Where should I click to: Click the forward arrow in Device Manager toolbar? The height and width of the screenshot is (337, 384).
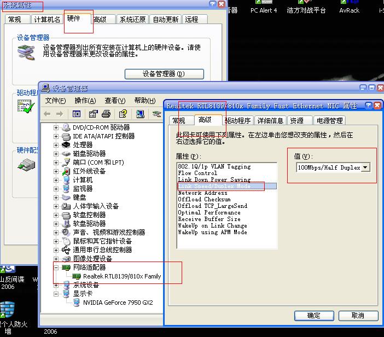click(60, 114)
